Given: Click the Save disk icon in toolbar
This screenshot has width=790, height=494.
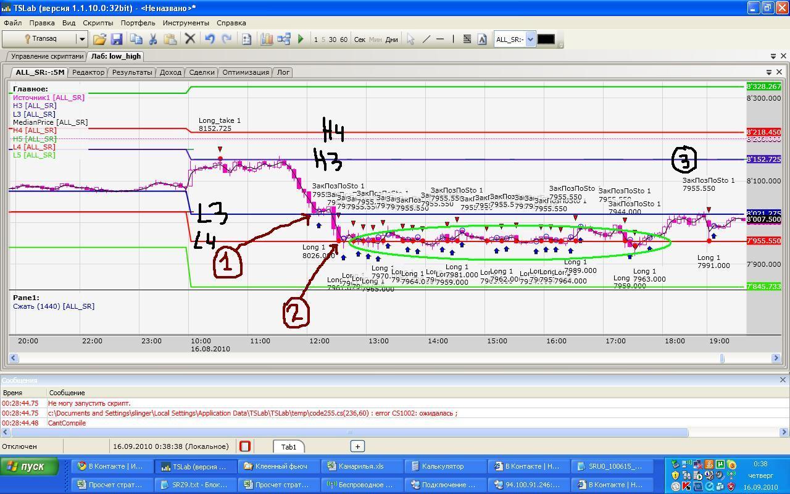Looking at the screenshot, I should (117, 39).
